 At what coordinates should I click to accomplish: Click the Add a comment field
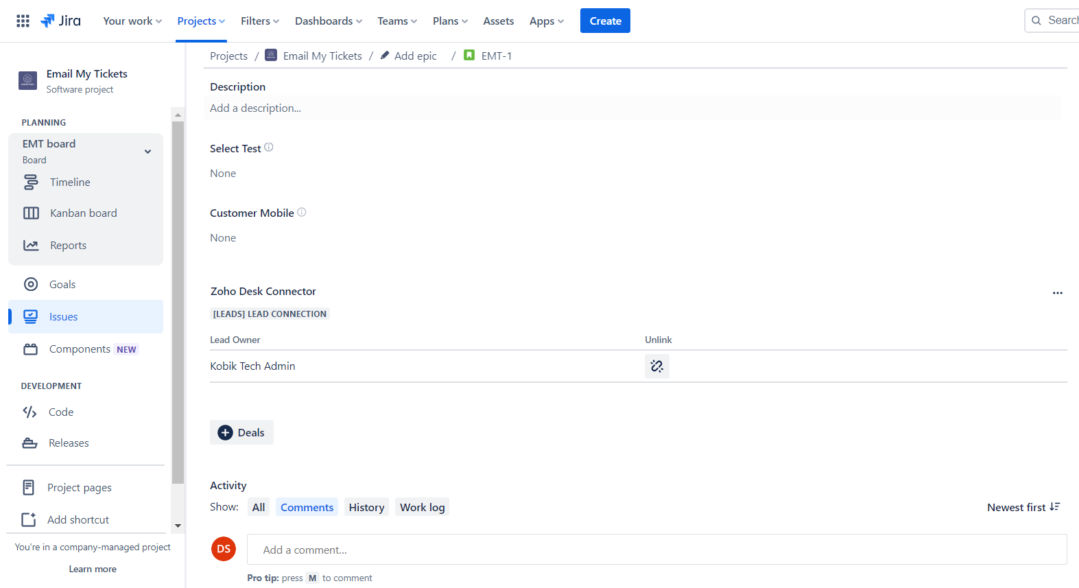tap(657, 550)
